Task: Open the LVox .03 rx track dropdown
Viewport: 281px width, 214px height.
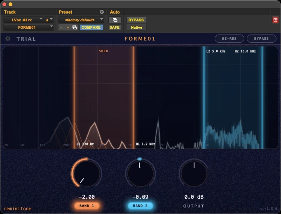Action: click(23, 20)
